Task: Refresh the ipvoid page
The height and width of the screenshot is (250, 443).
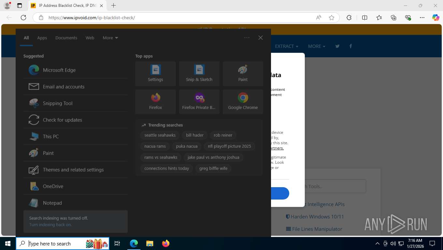Action: (23, 18)
